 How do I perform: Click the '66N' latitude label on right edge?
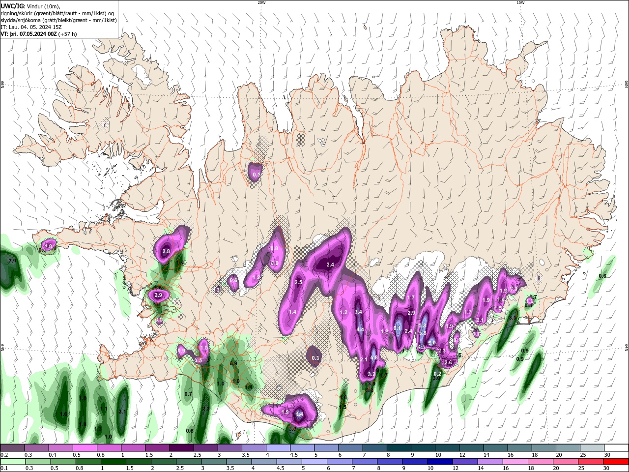pyautogui.click(x=627, y=85)
